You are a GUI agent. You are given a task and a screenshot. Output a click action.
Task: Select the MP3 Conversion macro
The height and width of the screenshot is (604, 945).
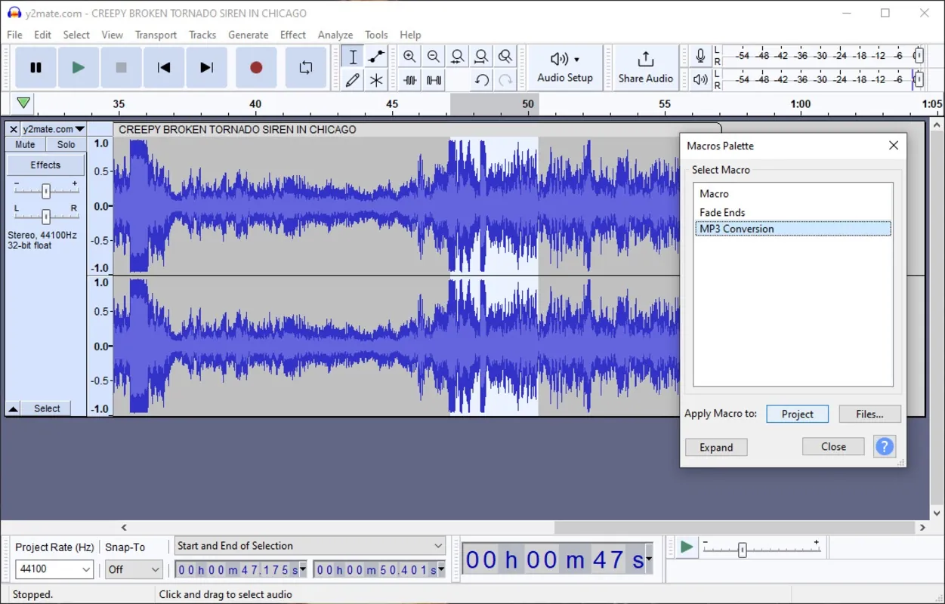tap(793, 229)
